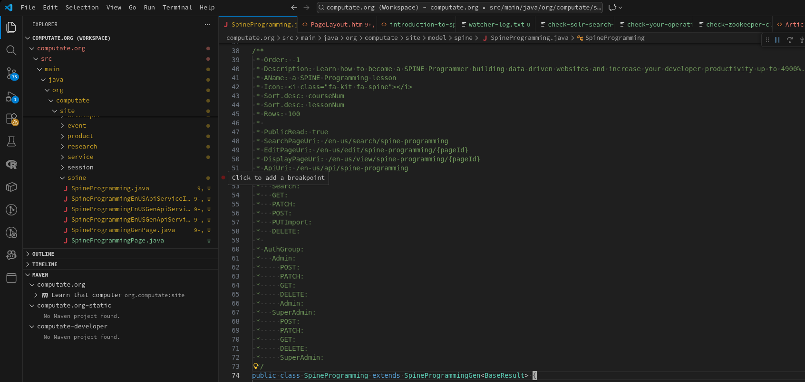
Task: Open the Copilot chat dropdown arrow
Action: 621,7
